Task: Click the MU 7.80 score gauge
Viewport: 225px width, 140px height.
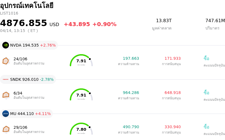Action: [81, 129]
